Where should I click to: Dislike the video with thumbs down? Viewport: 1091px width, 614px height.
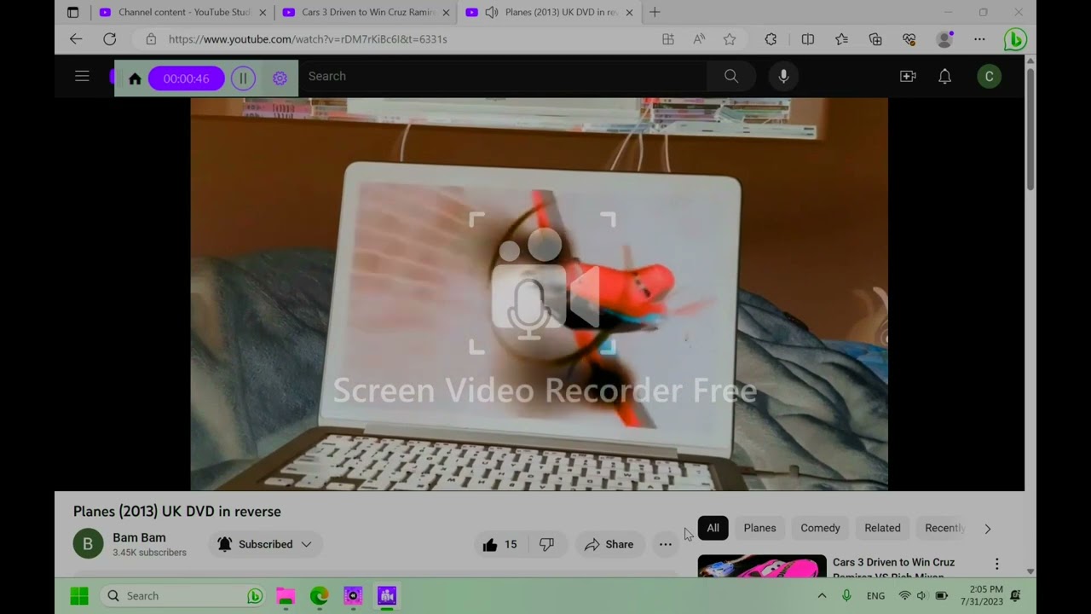(547, 545)
